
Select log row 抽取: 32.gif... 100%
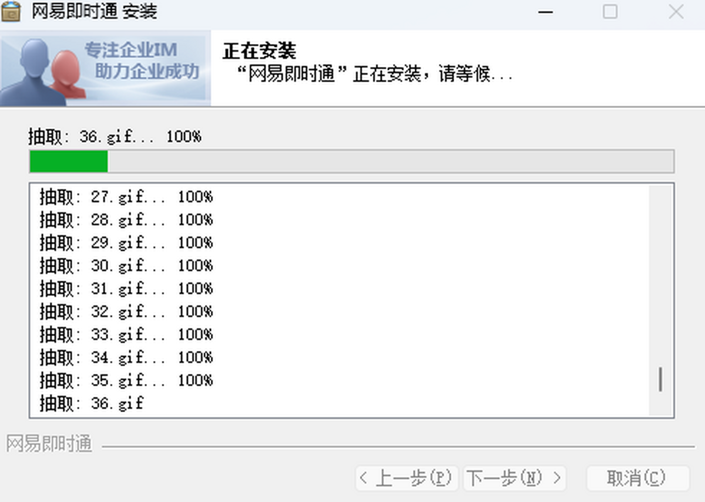(126, 311)
